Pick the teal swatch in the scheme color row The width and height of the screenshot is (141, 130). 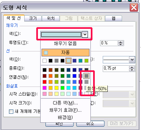(x=80, y=61)
